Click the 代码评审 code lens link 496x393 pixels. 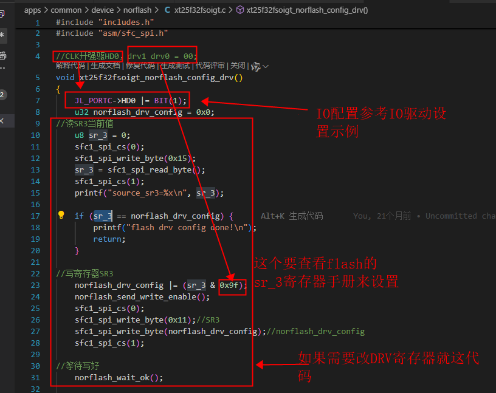(x=210, y=66)
